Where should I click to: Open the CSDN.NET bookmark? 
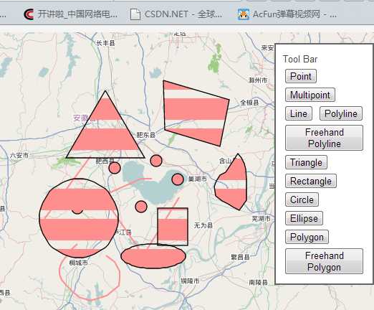pyautogui.click(x=176, y=14)
